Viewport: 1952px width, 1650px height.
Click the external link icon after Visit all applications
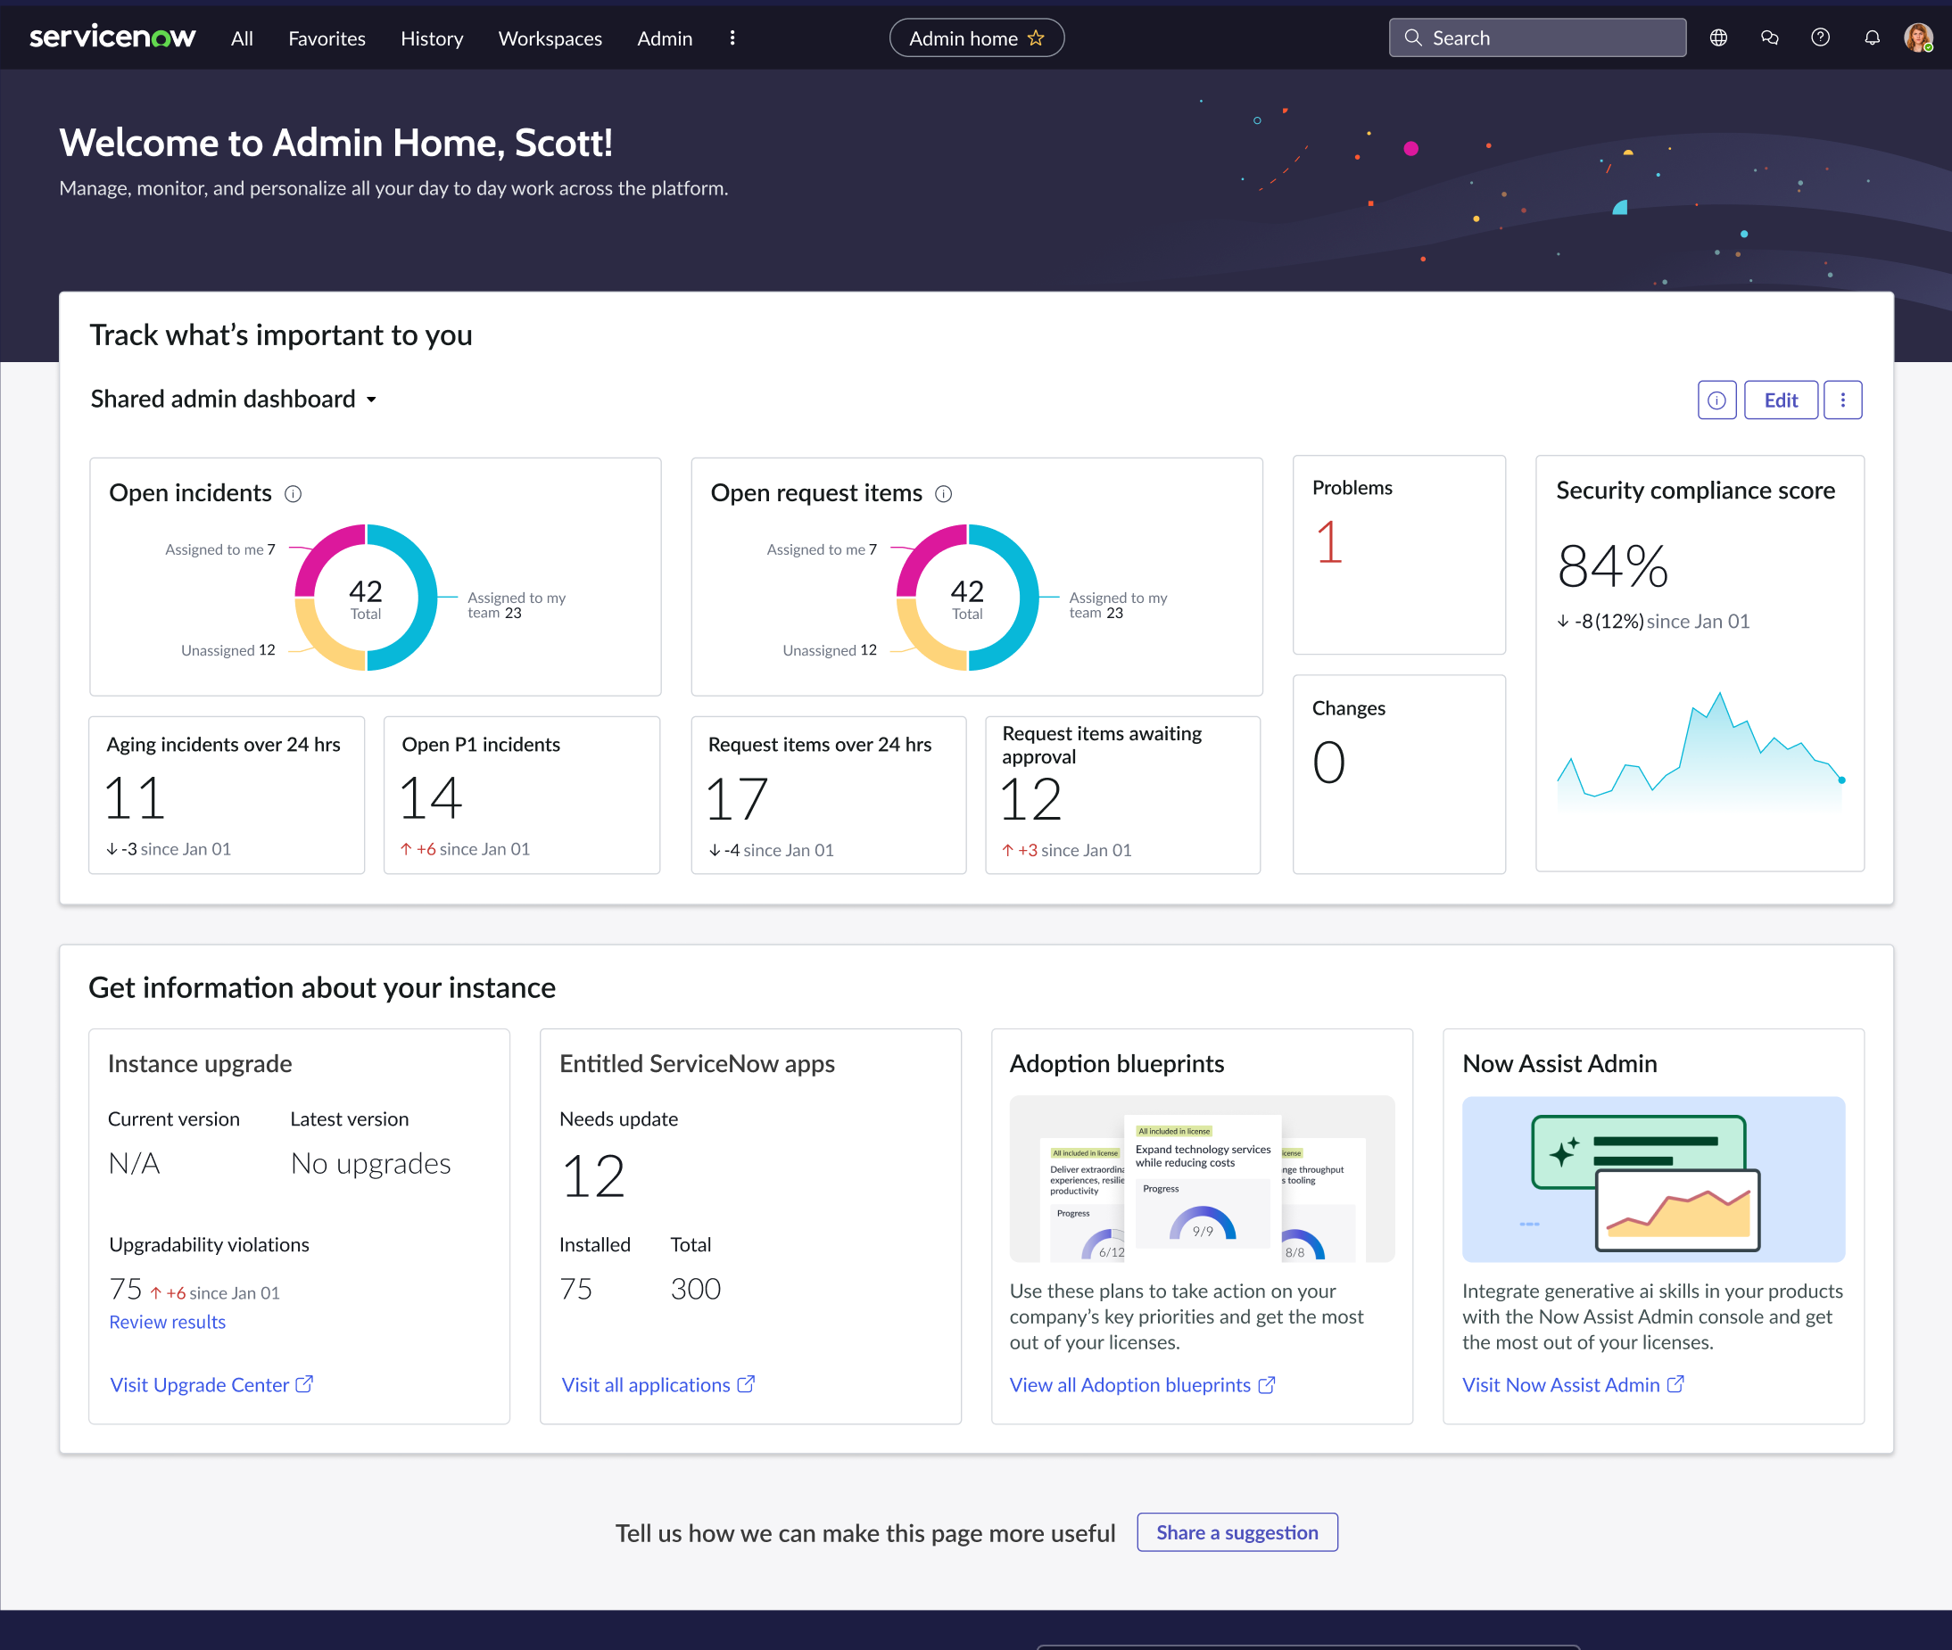tap(746, 1384)
